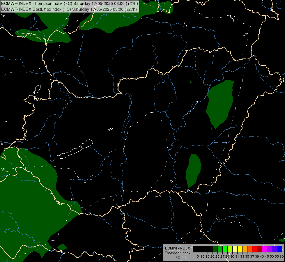The image size is (285, 262).
Task: Pick the purple 45–50 legend swatch
Action: point(270,249)
